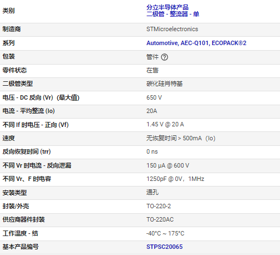The height and width of the screenshot is (255, 280).
Task: Follow the 二极管 - 整流器 - 单 link
Action: (x=173, y=14)
